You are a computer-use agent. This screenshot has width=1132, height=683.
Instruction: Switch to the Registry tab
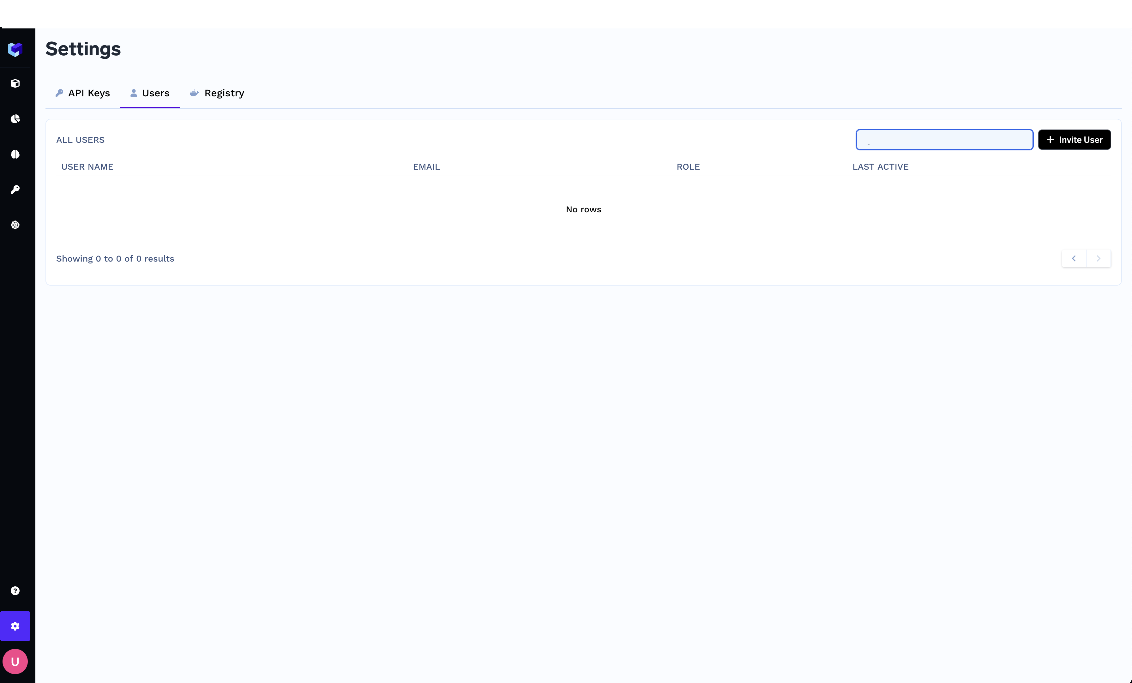click(x=217, y=93)
